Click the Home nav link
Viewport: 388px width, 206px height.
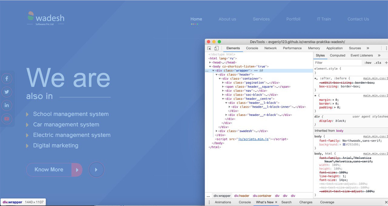196,19
